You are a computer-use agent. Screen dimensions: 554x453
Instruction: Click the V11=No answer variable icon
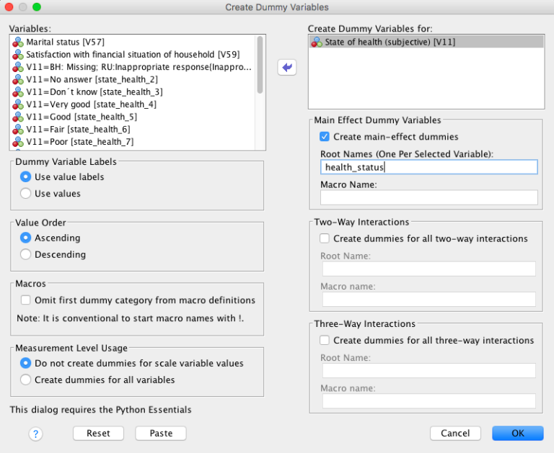pos(18,79)
